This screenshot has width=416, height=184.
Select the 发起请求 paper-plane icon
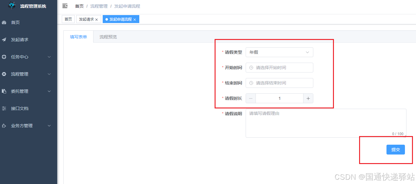(x=4, y=39)
